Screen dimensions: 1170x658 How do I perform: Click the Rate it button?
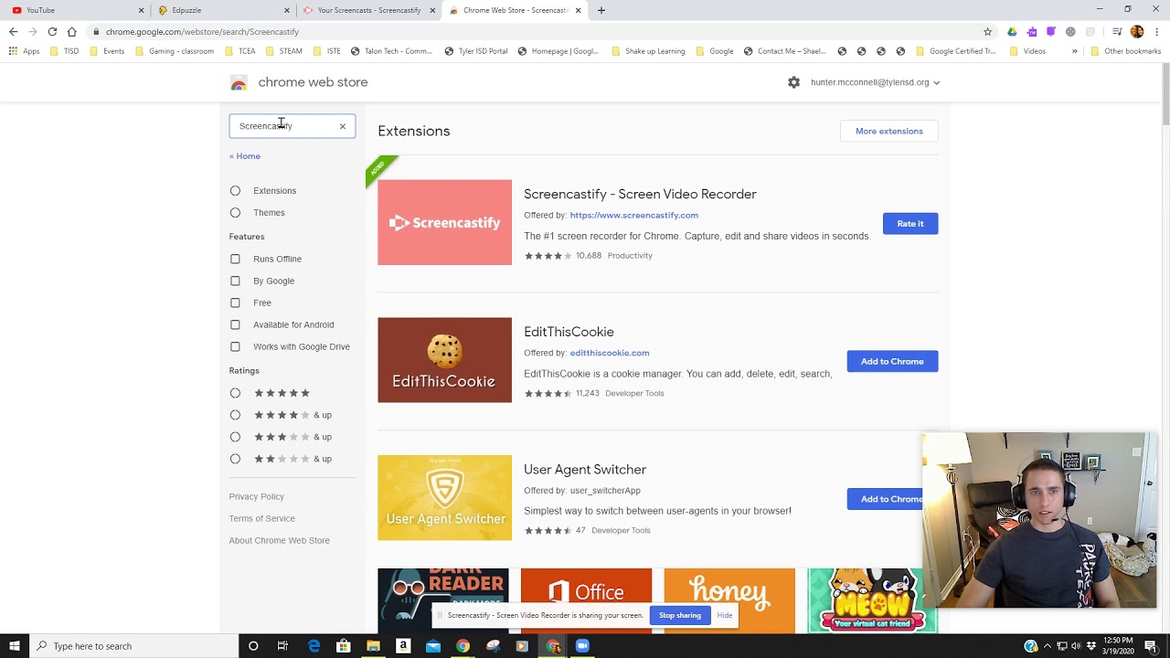pos(910,224)
